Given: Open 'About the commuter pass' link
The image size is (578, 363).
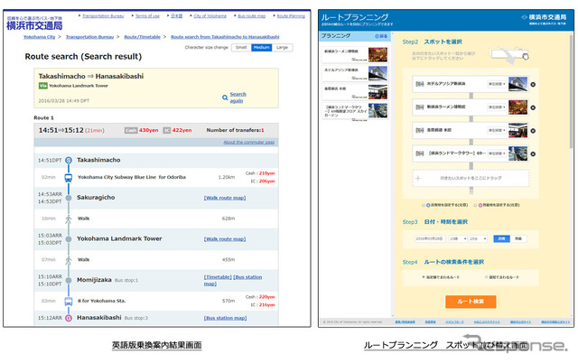Looking at the screenshot, I should coord(249,143).
